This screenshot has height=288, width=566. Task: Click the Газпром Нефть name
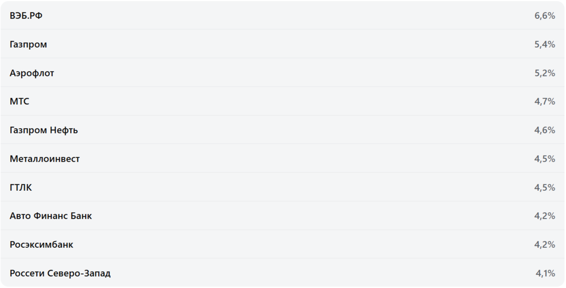(x=44, y=130)
